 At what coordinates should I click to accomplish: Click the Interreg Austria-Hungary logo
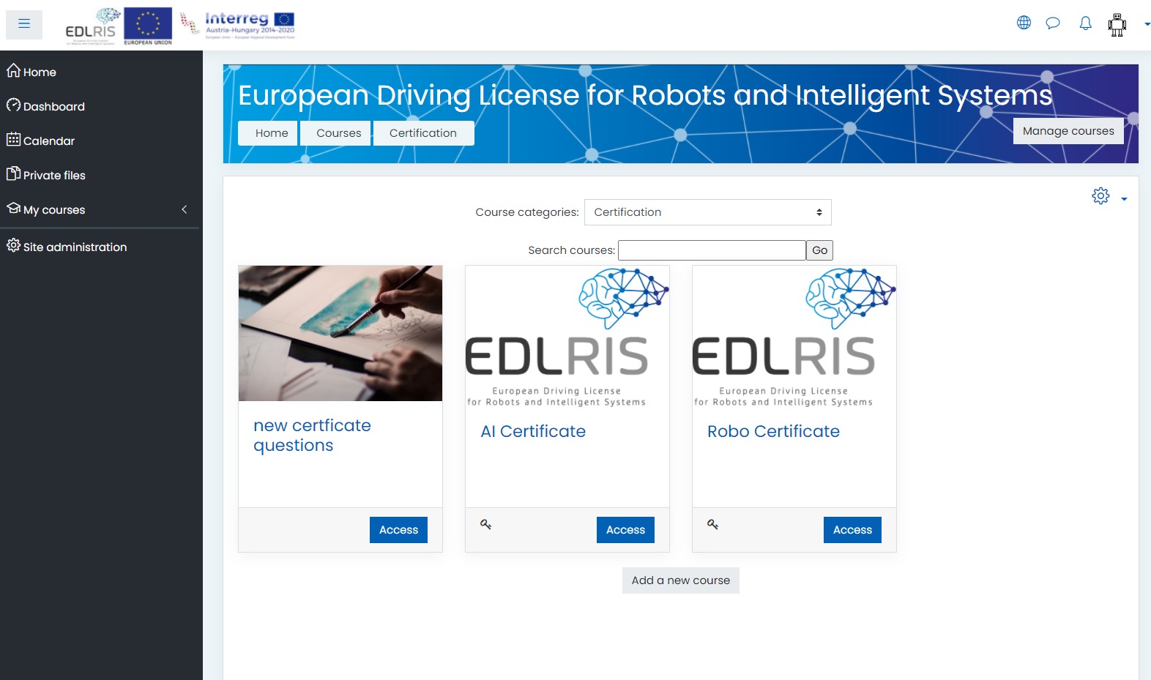tap(238, 24)
